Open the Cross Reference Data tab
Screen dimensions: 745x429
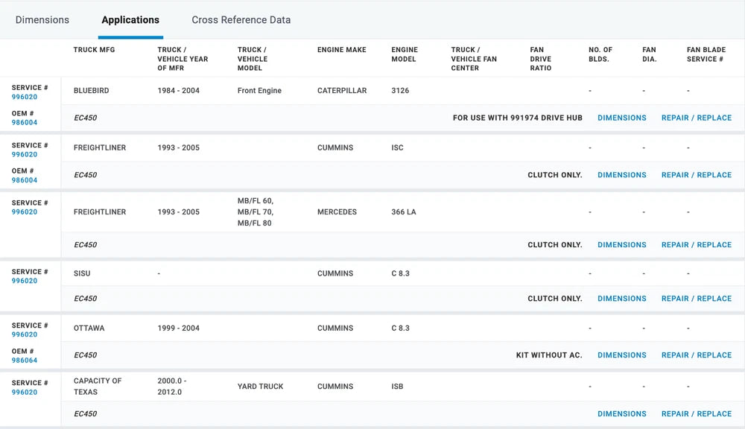point(241,20)
